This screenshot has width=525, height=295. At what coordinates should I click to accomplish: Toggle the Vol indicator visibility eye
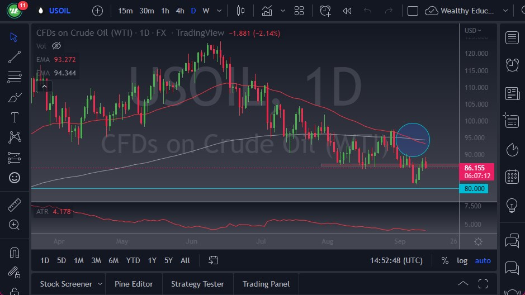coord(56,46)
